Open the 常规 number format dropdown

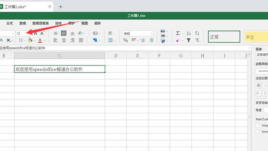[138, 34]
